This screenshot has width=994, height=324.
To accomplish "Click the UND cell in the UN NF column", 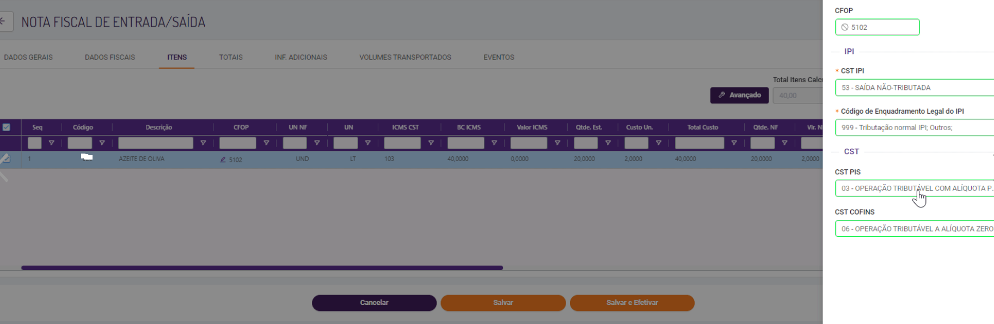I will pyautogui.click(x=302, y=159).
